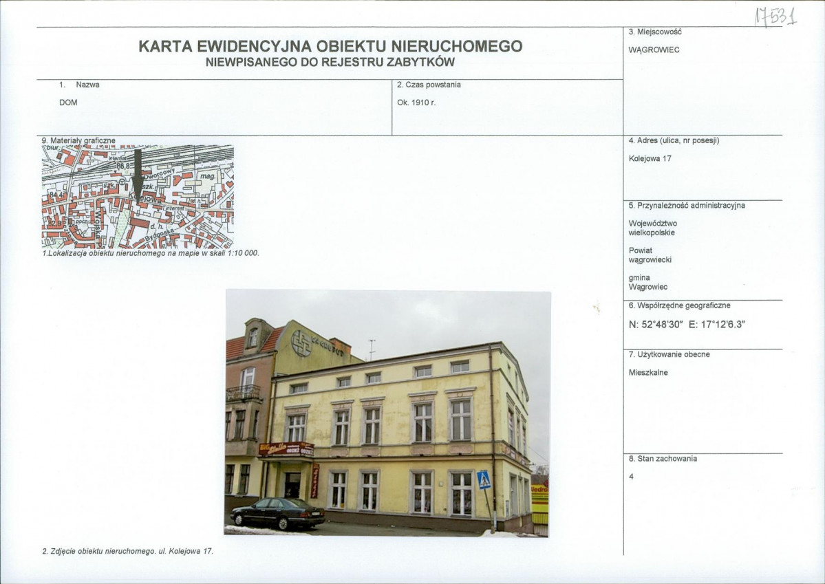
Task: Select the '1. Nazwa' field label
Action: 79,85
